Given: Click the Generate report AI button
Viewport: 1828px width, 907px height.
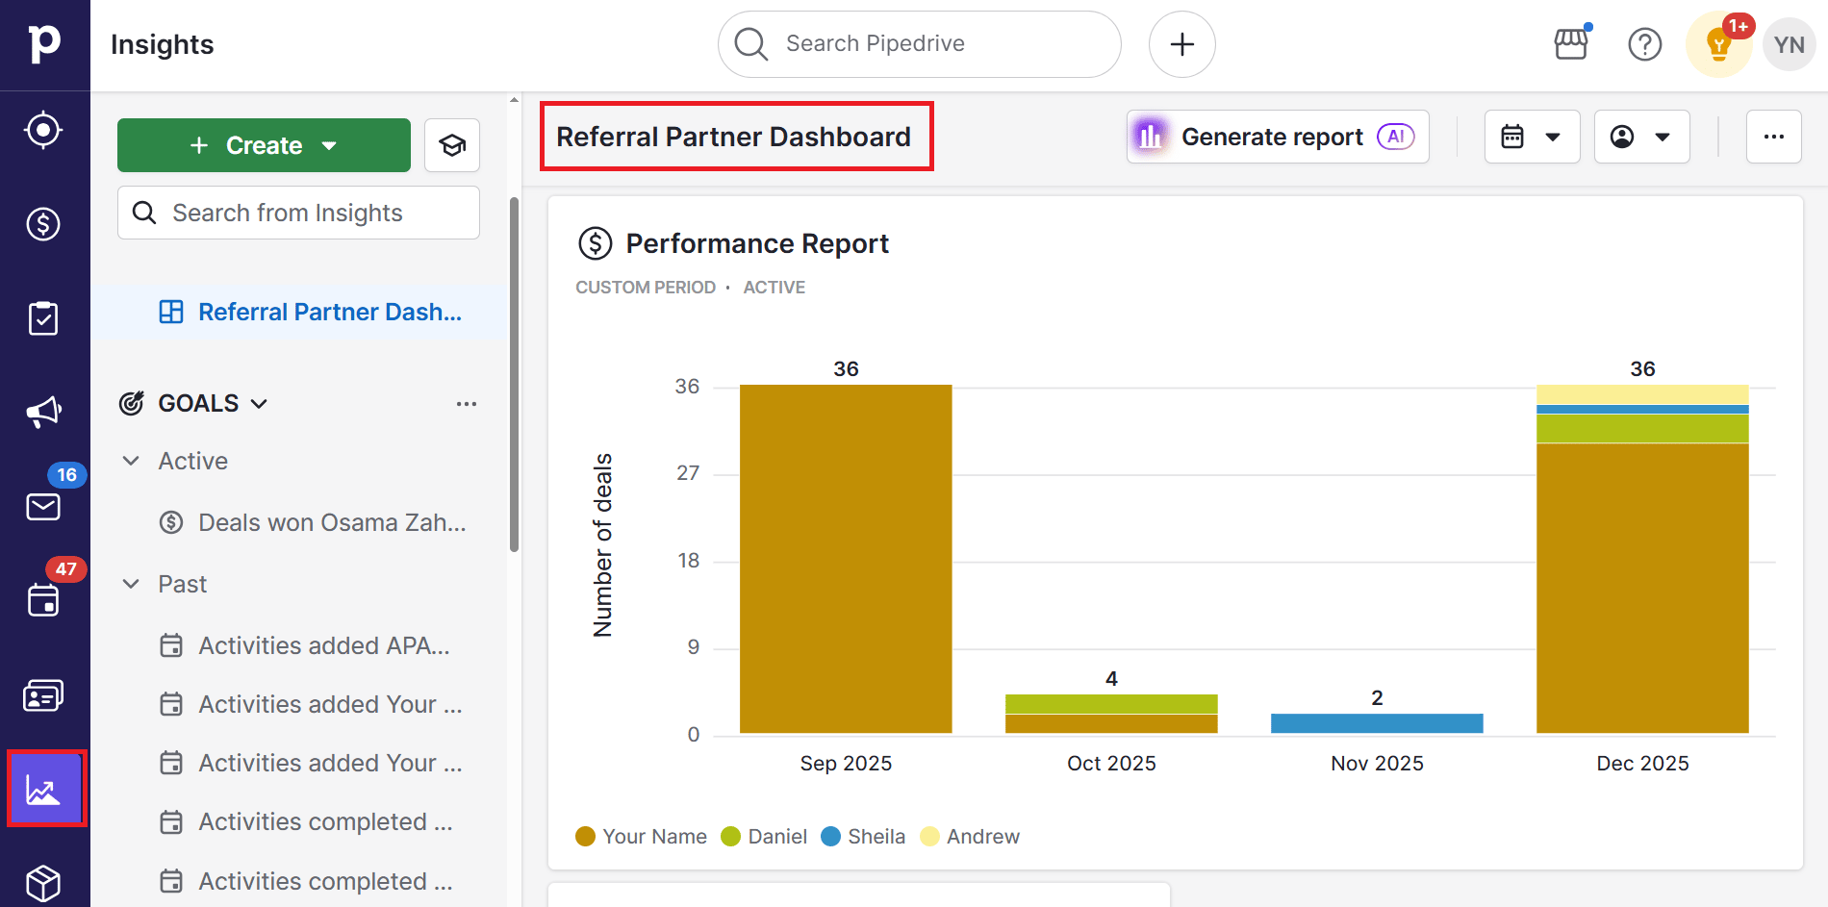Looking at the screenshot, I should point(1277,137).
